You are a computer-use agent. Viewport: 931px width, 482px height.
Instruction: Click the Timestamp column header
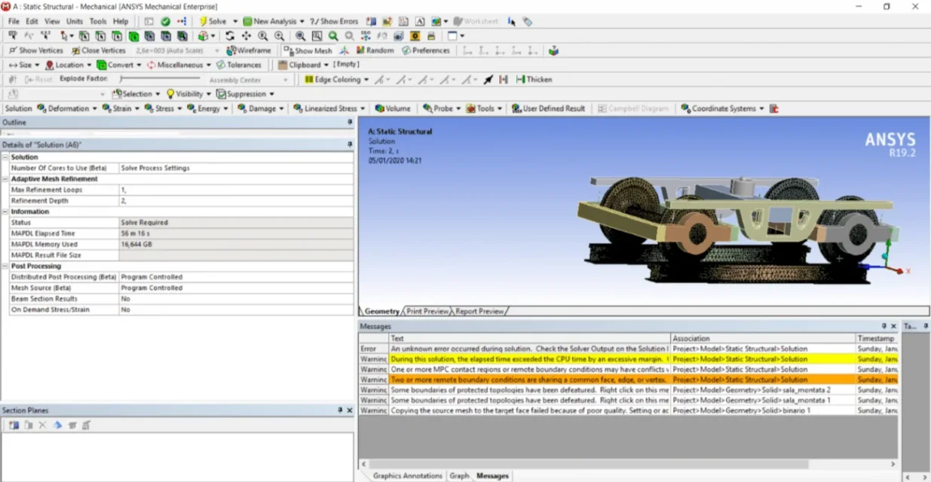(877, 338)
